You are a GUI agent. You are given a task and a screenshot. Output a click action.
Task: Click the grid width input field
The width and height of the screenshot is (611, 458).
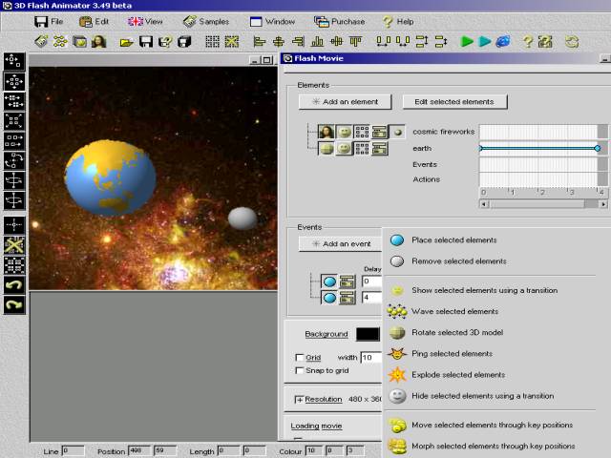click(371, 357)
